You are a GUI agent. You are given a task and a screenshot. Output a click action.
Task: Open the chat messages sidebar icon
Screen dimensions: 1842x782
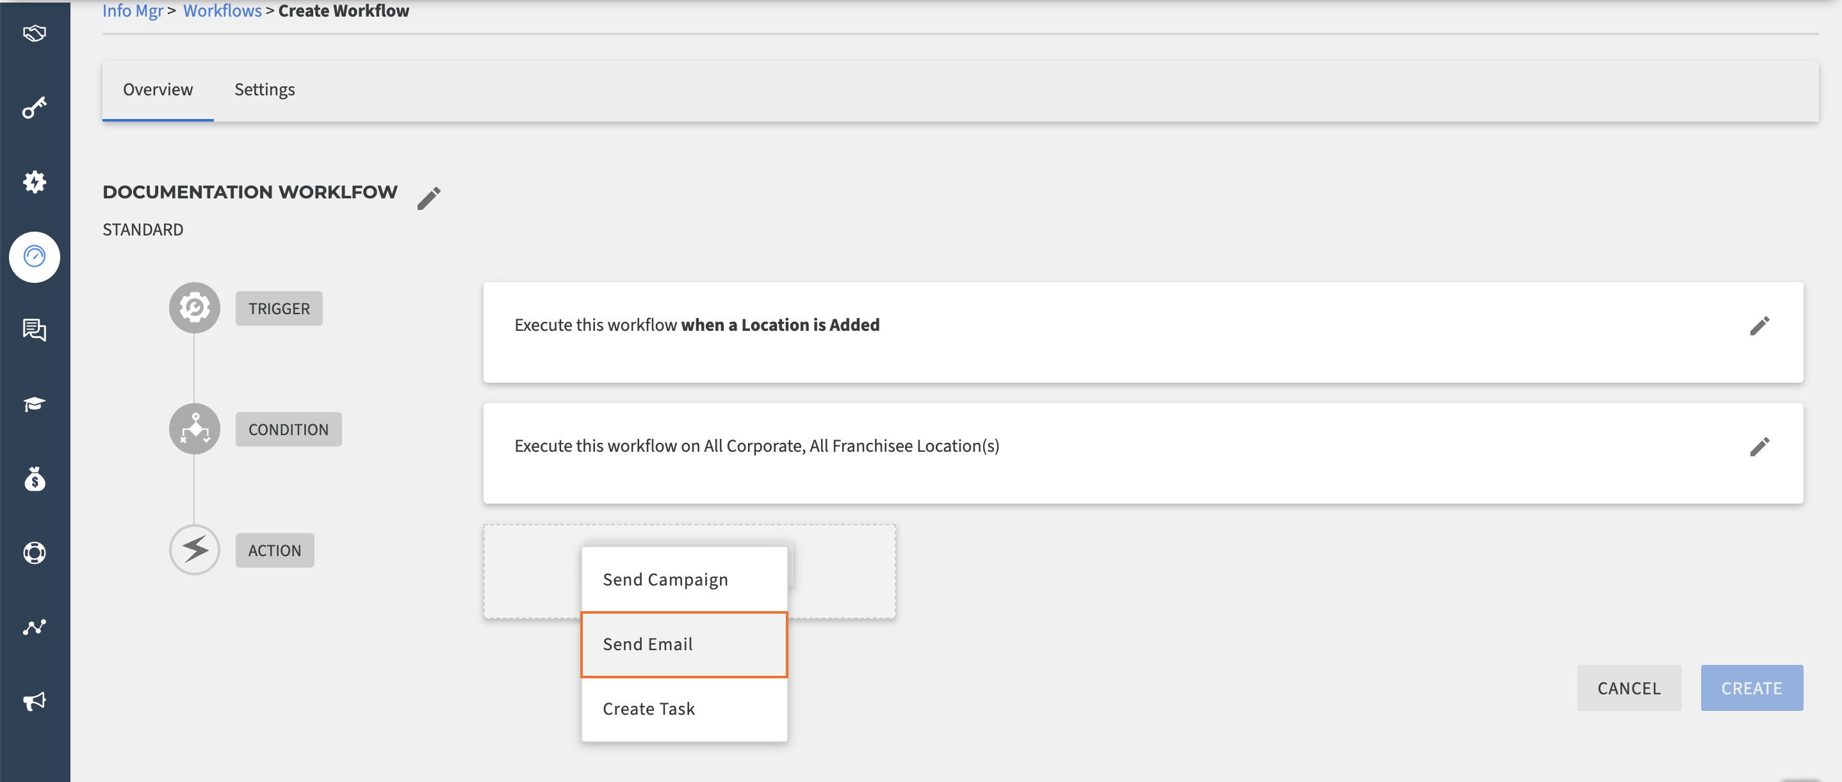coord(35,330)
